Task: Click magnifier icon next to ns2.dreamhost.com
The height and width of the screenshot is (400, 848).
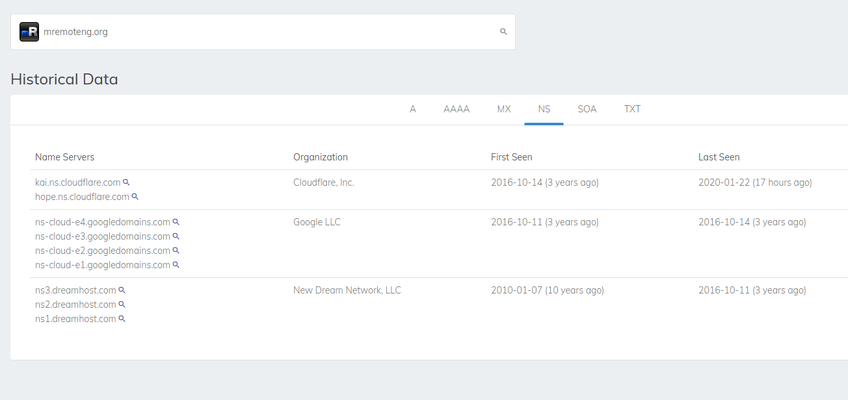Action: 122,305
